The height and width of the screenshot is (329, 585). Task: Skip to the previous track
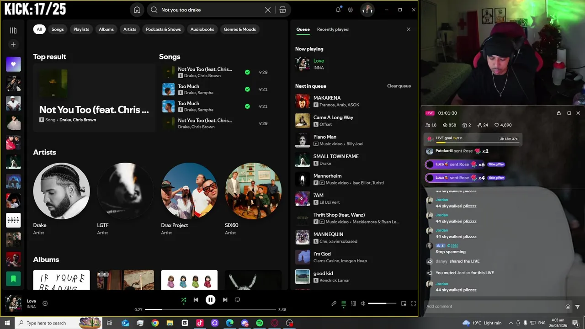196,300
